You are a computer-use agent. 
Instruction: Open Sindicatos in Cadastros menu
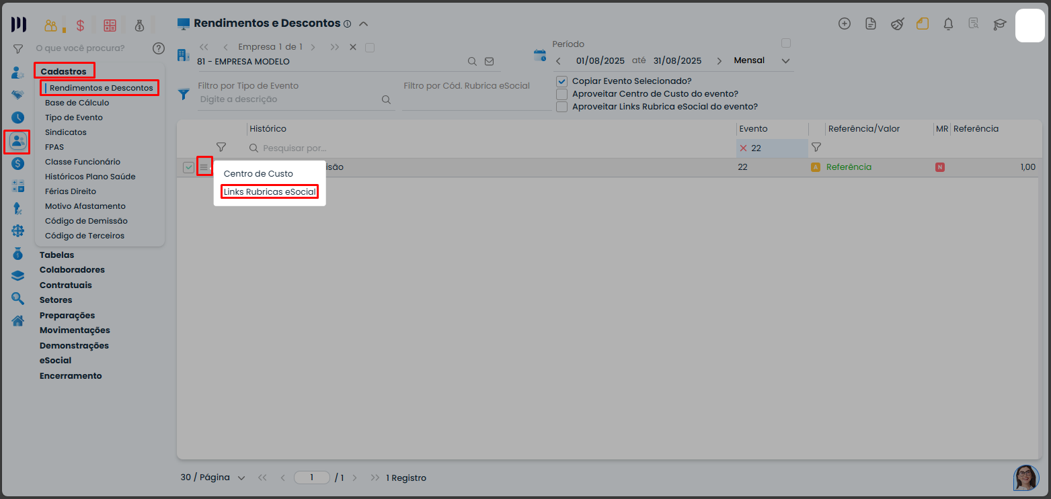(66, 132)
